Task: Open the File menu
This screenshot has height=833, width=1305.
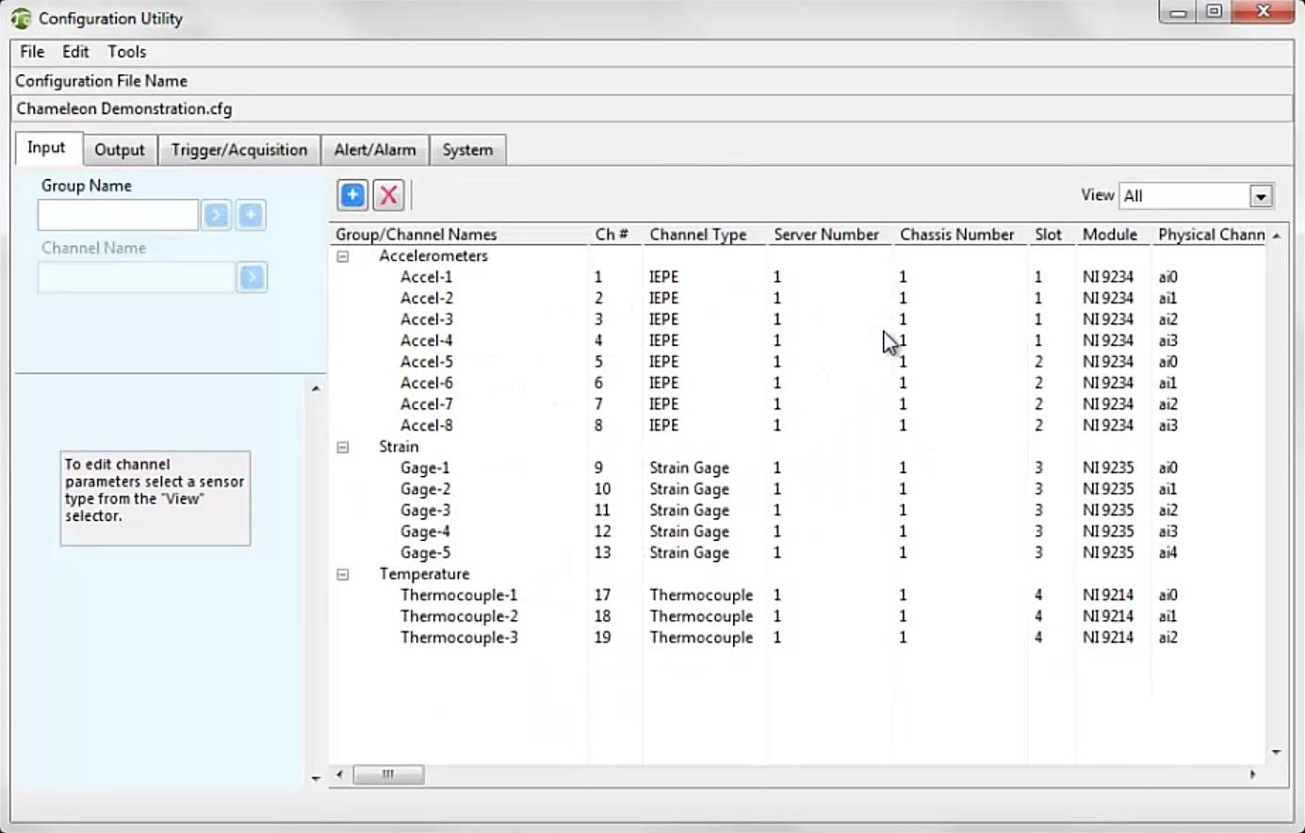Action: [32, 52]
